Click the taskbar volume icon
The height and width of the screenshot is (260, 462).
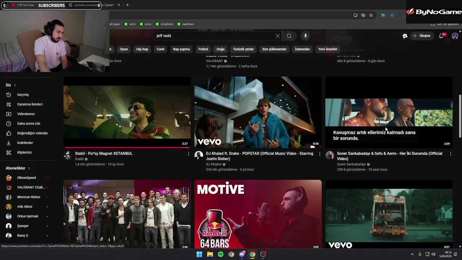433,254
